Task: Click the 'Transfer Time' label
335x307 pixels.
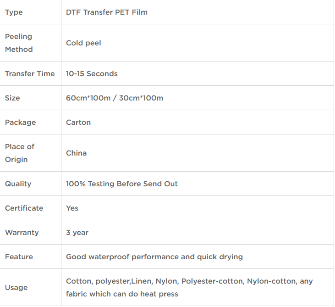Action: coord(30,73)
